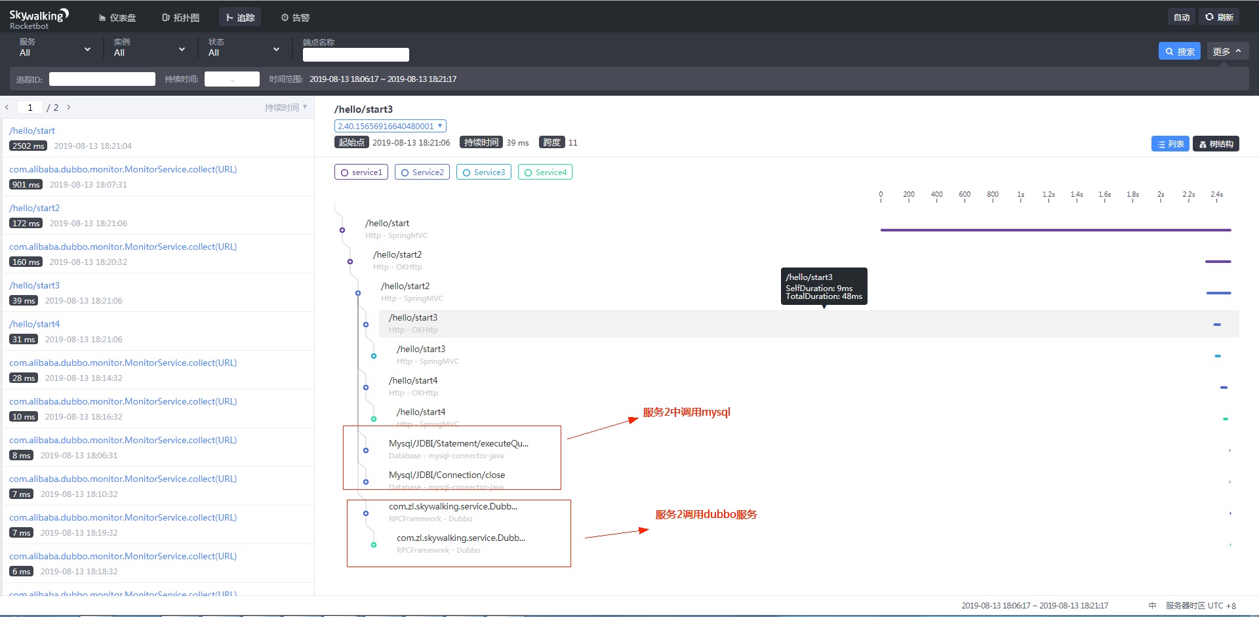
Task: Click the Mysql Connection/close span node circle
Action: [x=366, y=482]
